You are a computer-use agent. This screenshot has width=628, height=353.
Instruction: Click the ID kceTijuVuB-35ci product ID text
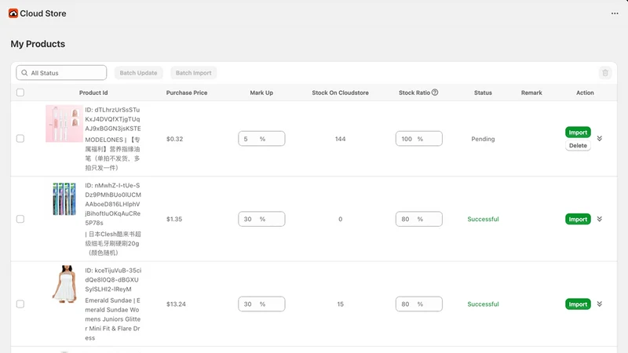click(113, 279)
